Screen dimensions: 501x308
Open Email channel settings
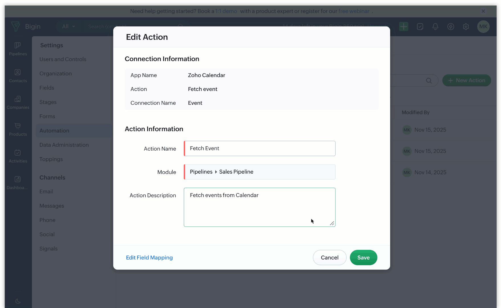point(46,192)
